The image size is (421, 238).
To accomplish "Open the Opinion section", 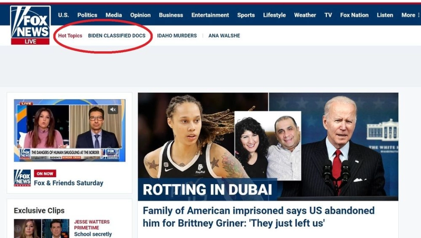I will pyautogui.click(x=140, y=15).
